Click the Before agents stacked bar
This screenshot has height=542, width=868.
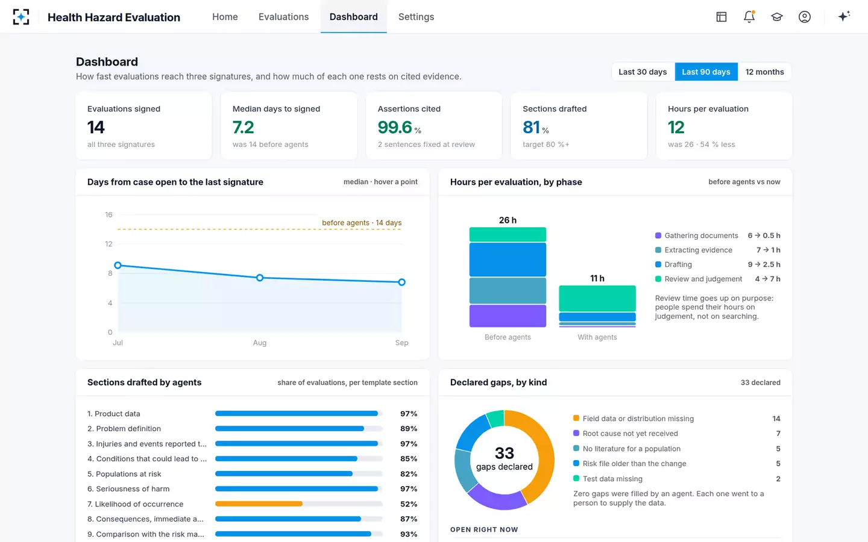coord(508,277)
